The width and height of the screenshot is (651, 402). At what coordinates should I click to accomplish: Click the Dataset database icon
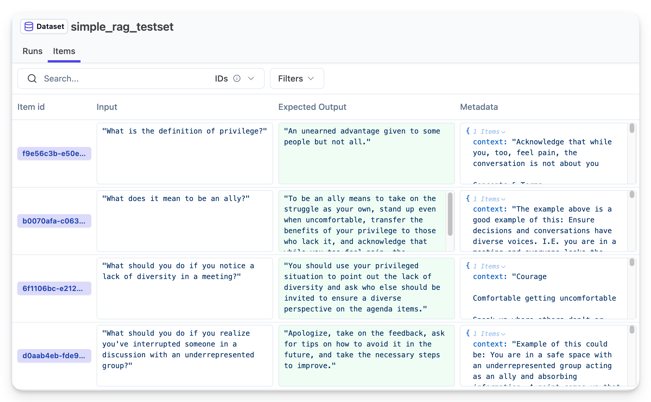click(29, 26)
